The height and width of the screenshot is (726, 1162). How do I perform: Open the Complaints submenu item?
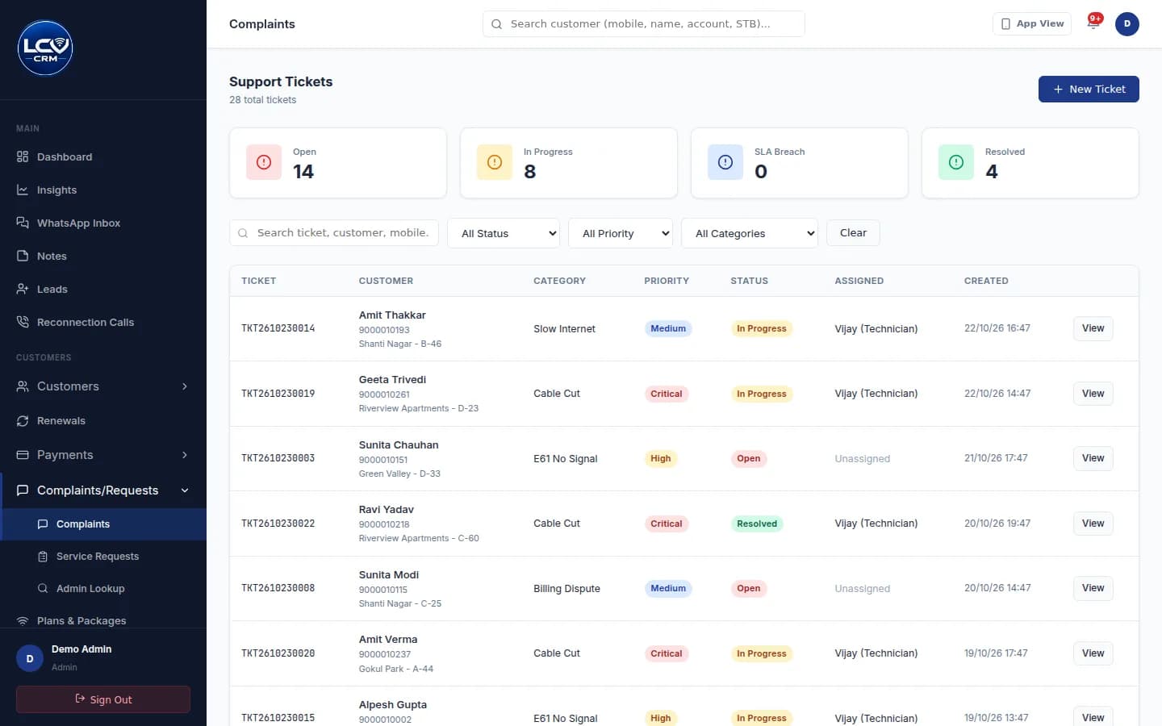(103, 524)
